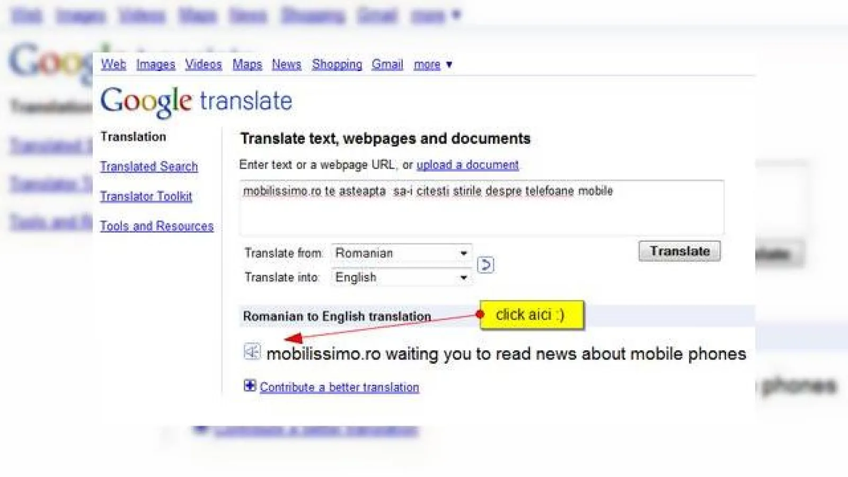This screenshot has width=848, height=477.
Task: Go to Maps in top navigation
Action: coord(247,64)
